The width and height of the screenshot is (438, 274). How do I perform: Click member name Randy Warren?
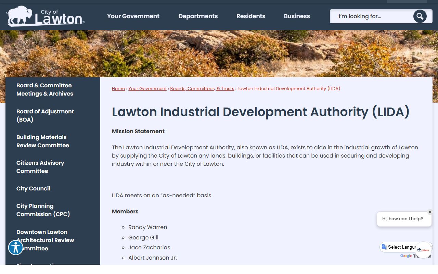pos(148,227)
